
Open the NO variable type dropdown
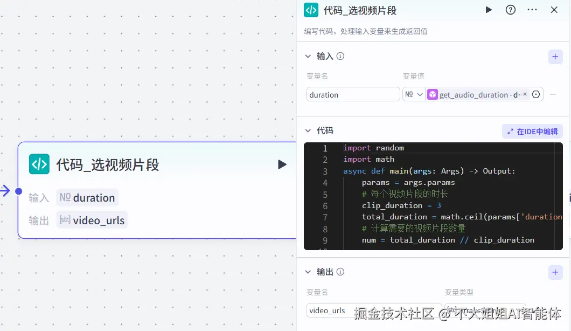point(413,94)
